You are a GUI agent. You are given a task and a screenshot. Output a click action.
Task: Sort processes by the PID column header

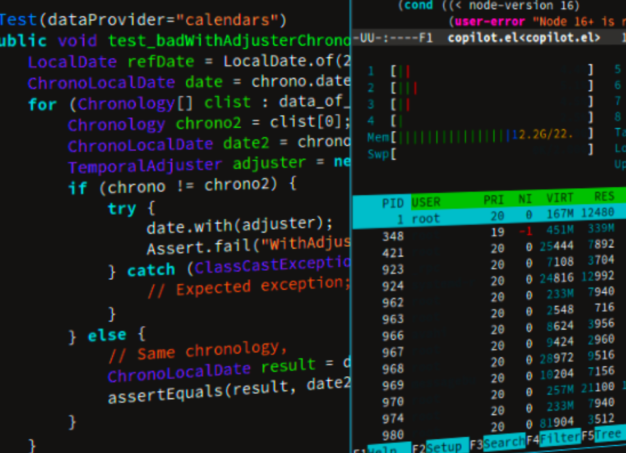coord(393,203)
